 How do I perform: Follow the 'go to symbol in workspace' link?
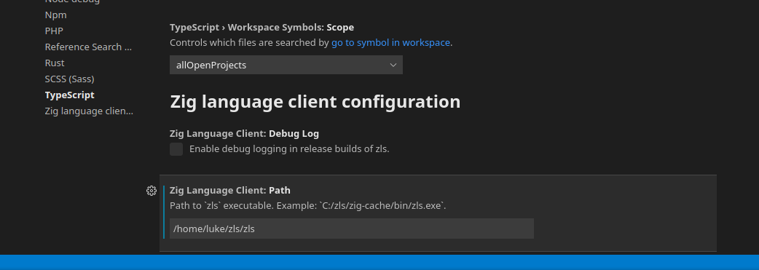coord(390,43)
